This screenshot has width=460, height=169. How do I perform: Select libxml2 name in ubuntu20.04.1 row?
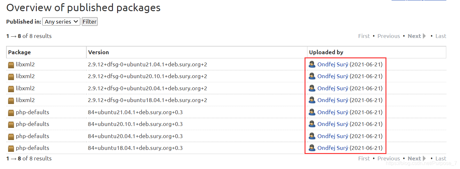pos(25,88)
